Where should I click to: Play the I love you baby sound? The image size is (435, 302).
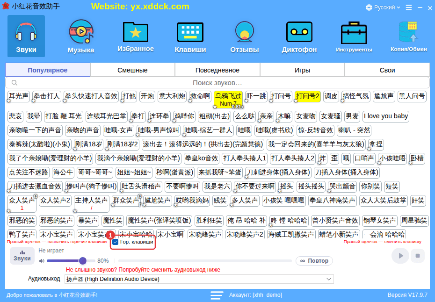385,116
